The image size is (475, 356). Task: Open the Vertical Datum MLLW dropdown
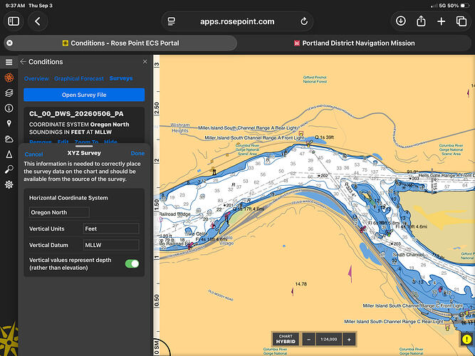click(x=111, y=245)
